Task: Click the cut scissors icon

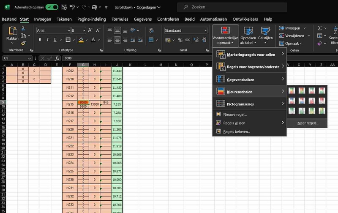Action: click(23, 28)
